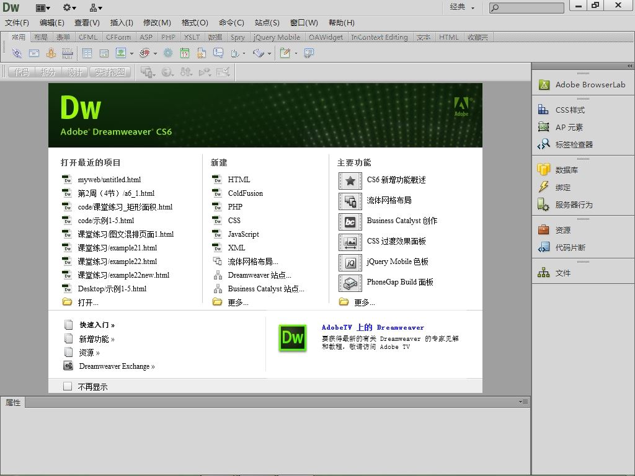Click the Check Browser Compatibility icon
Image resolution: width=635 pixels, height=476 pixels.
223,73
